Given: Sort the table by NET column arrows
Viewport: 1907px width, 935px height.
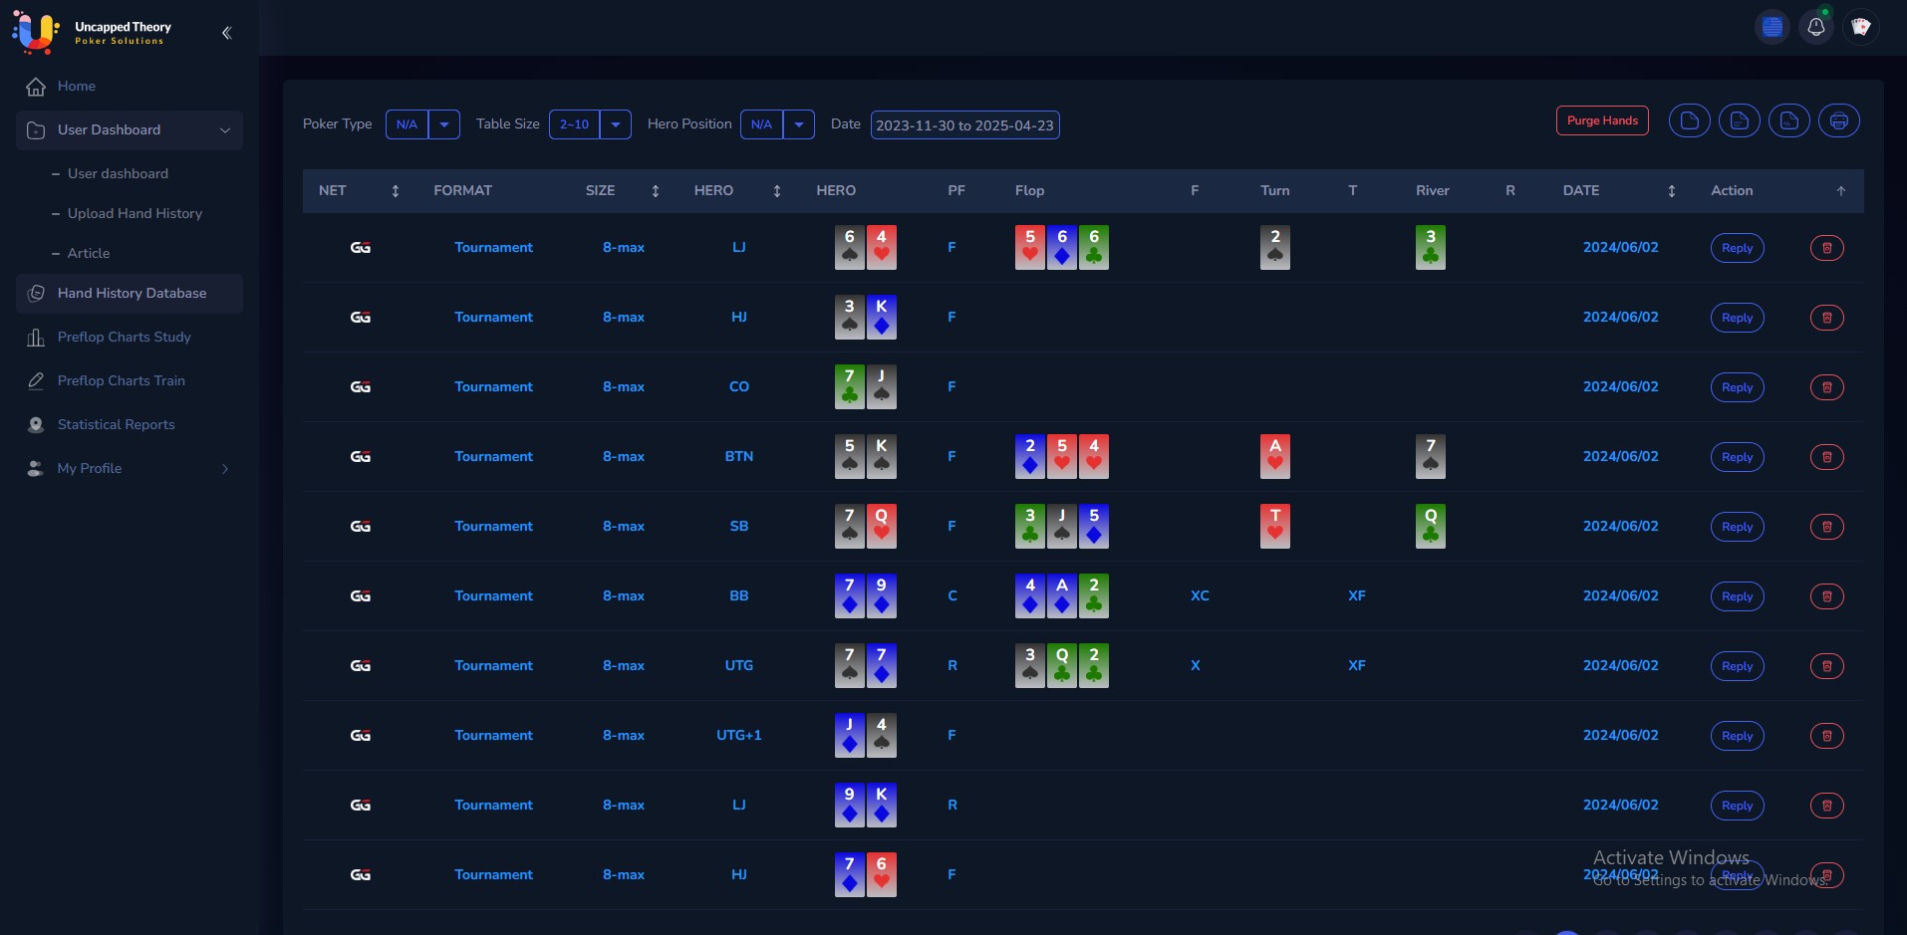Looking at the screenshot, I should (x=396, y=191).
